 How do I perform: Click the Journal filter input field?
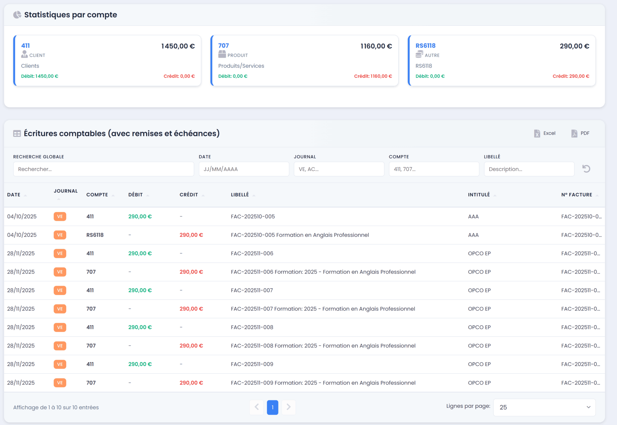coord(339,169)
